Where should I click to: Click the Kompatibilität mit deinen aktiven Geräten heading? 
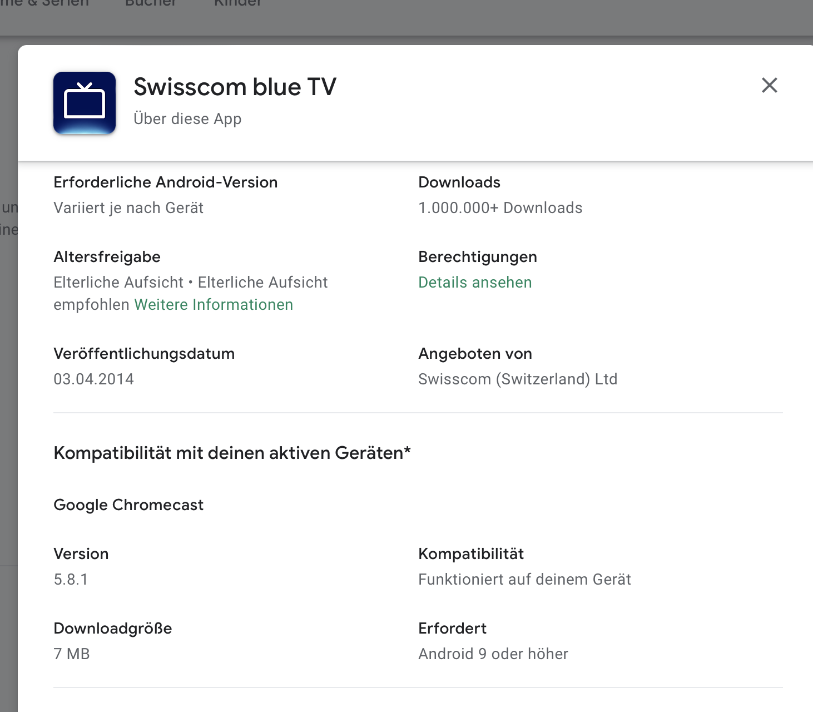(x=232, y=453)
